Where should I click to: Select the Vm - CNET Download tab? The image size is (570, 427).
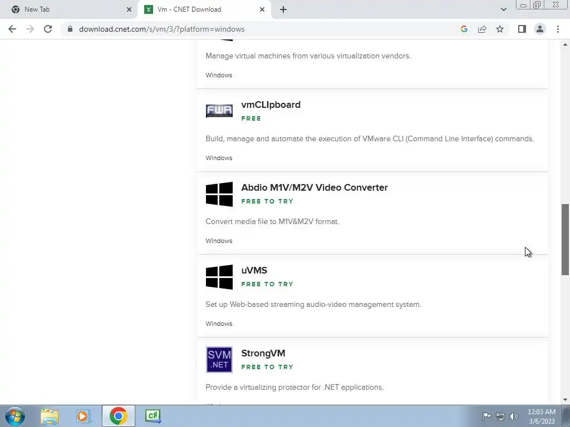point(204,9)
